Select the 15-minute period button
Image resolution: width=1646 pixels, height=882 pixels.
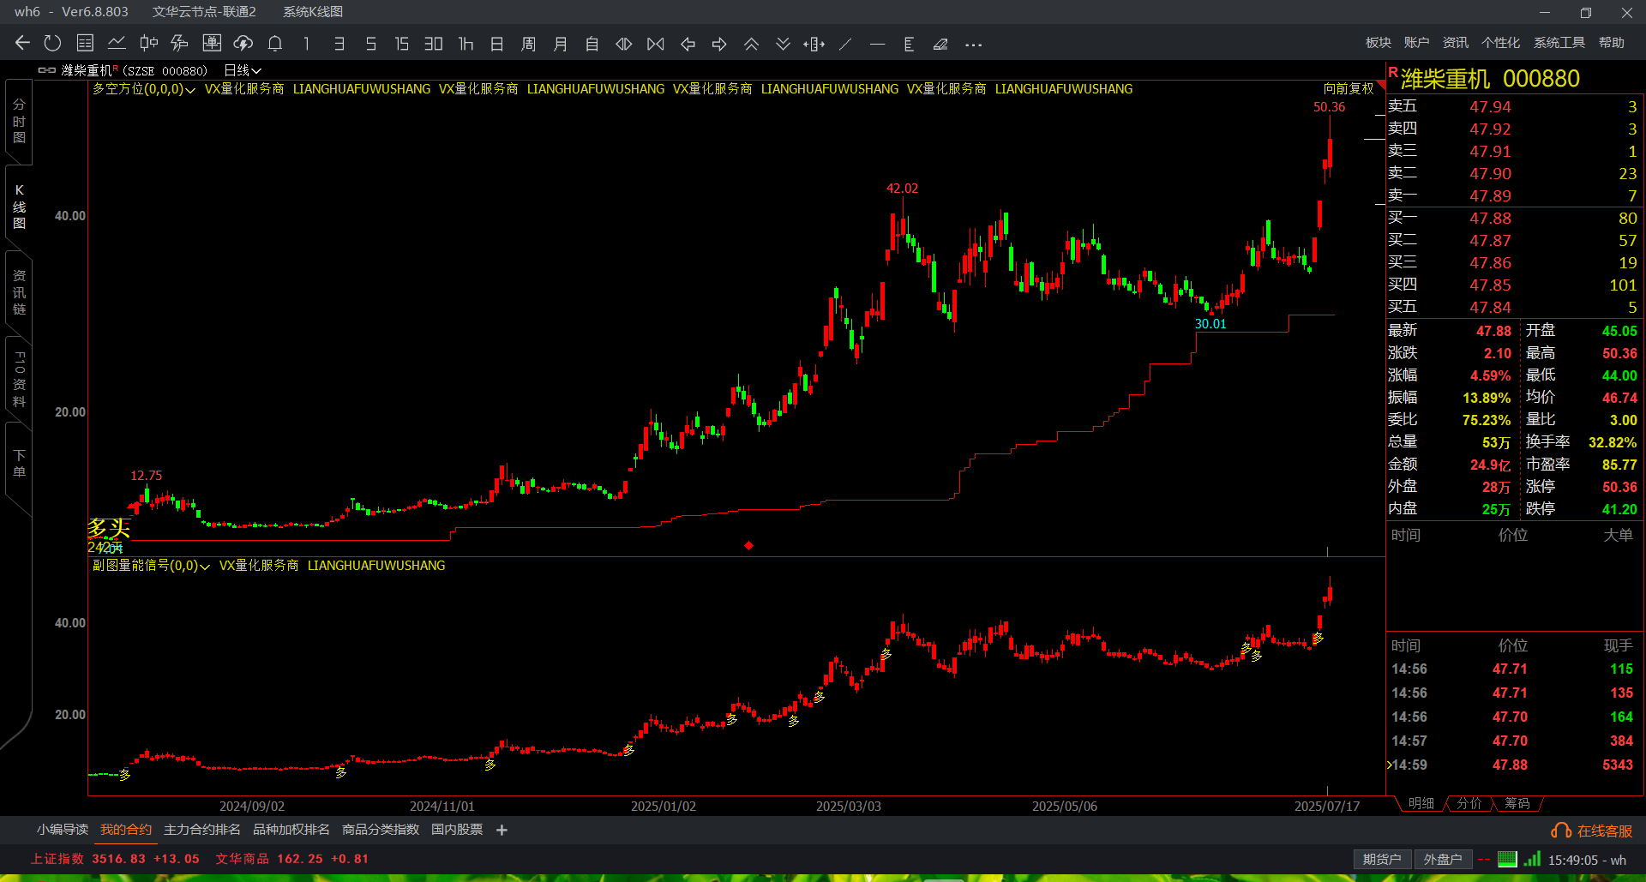pyautogui.click(x=401, y=44)
